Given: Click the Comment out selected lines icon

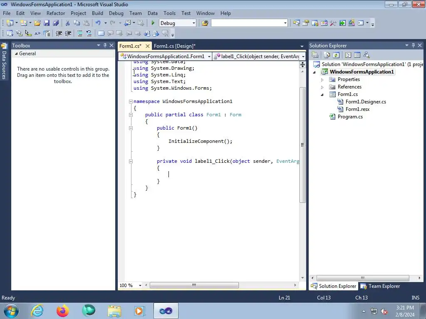Looking at the screenshot, I should pos(79,33).
